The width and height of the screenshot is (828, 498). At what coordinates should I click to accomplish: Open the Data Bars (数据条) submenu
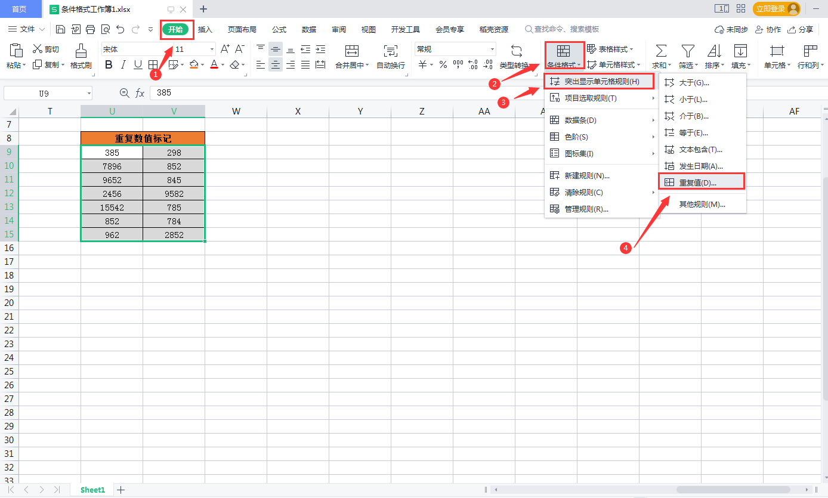coord(601,120)
